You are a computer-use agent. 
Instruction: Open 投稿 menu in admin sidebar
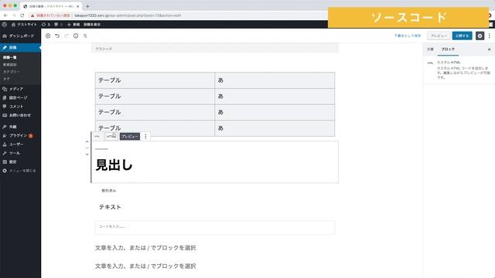(x=20, y=48)
